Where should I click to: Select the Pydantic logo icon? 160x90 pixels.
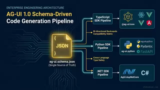pyautogui.click(x=138, y=46)
